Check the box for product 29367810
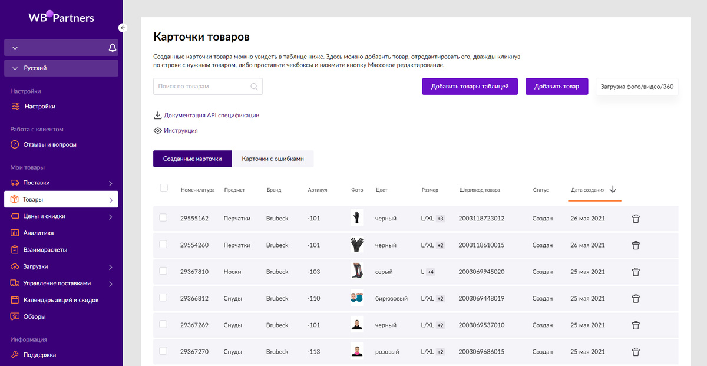This screenshot has width=707, height=366. click(163, 271)
